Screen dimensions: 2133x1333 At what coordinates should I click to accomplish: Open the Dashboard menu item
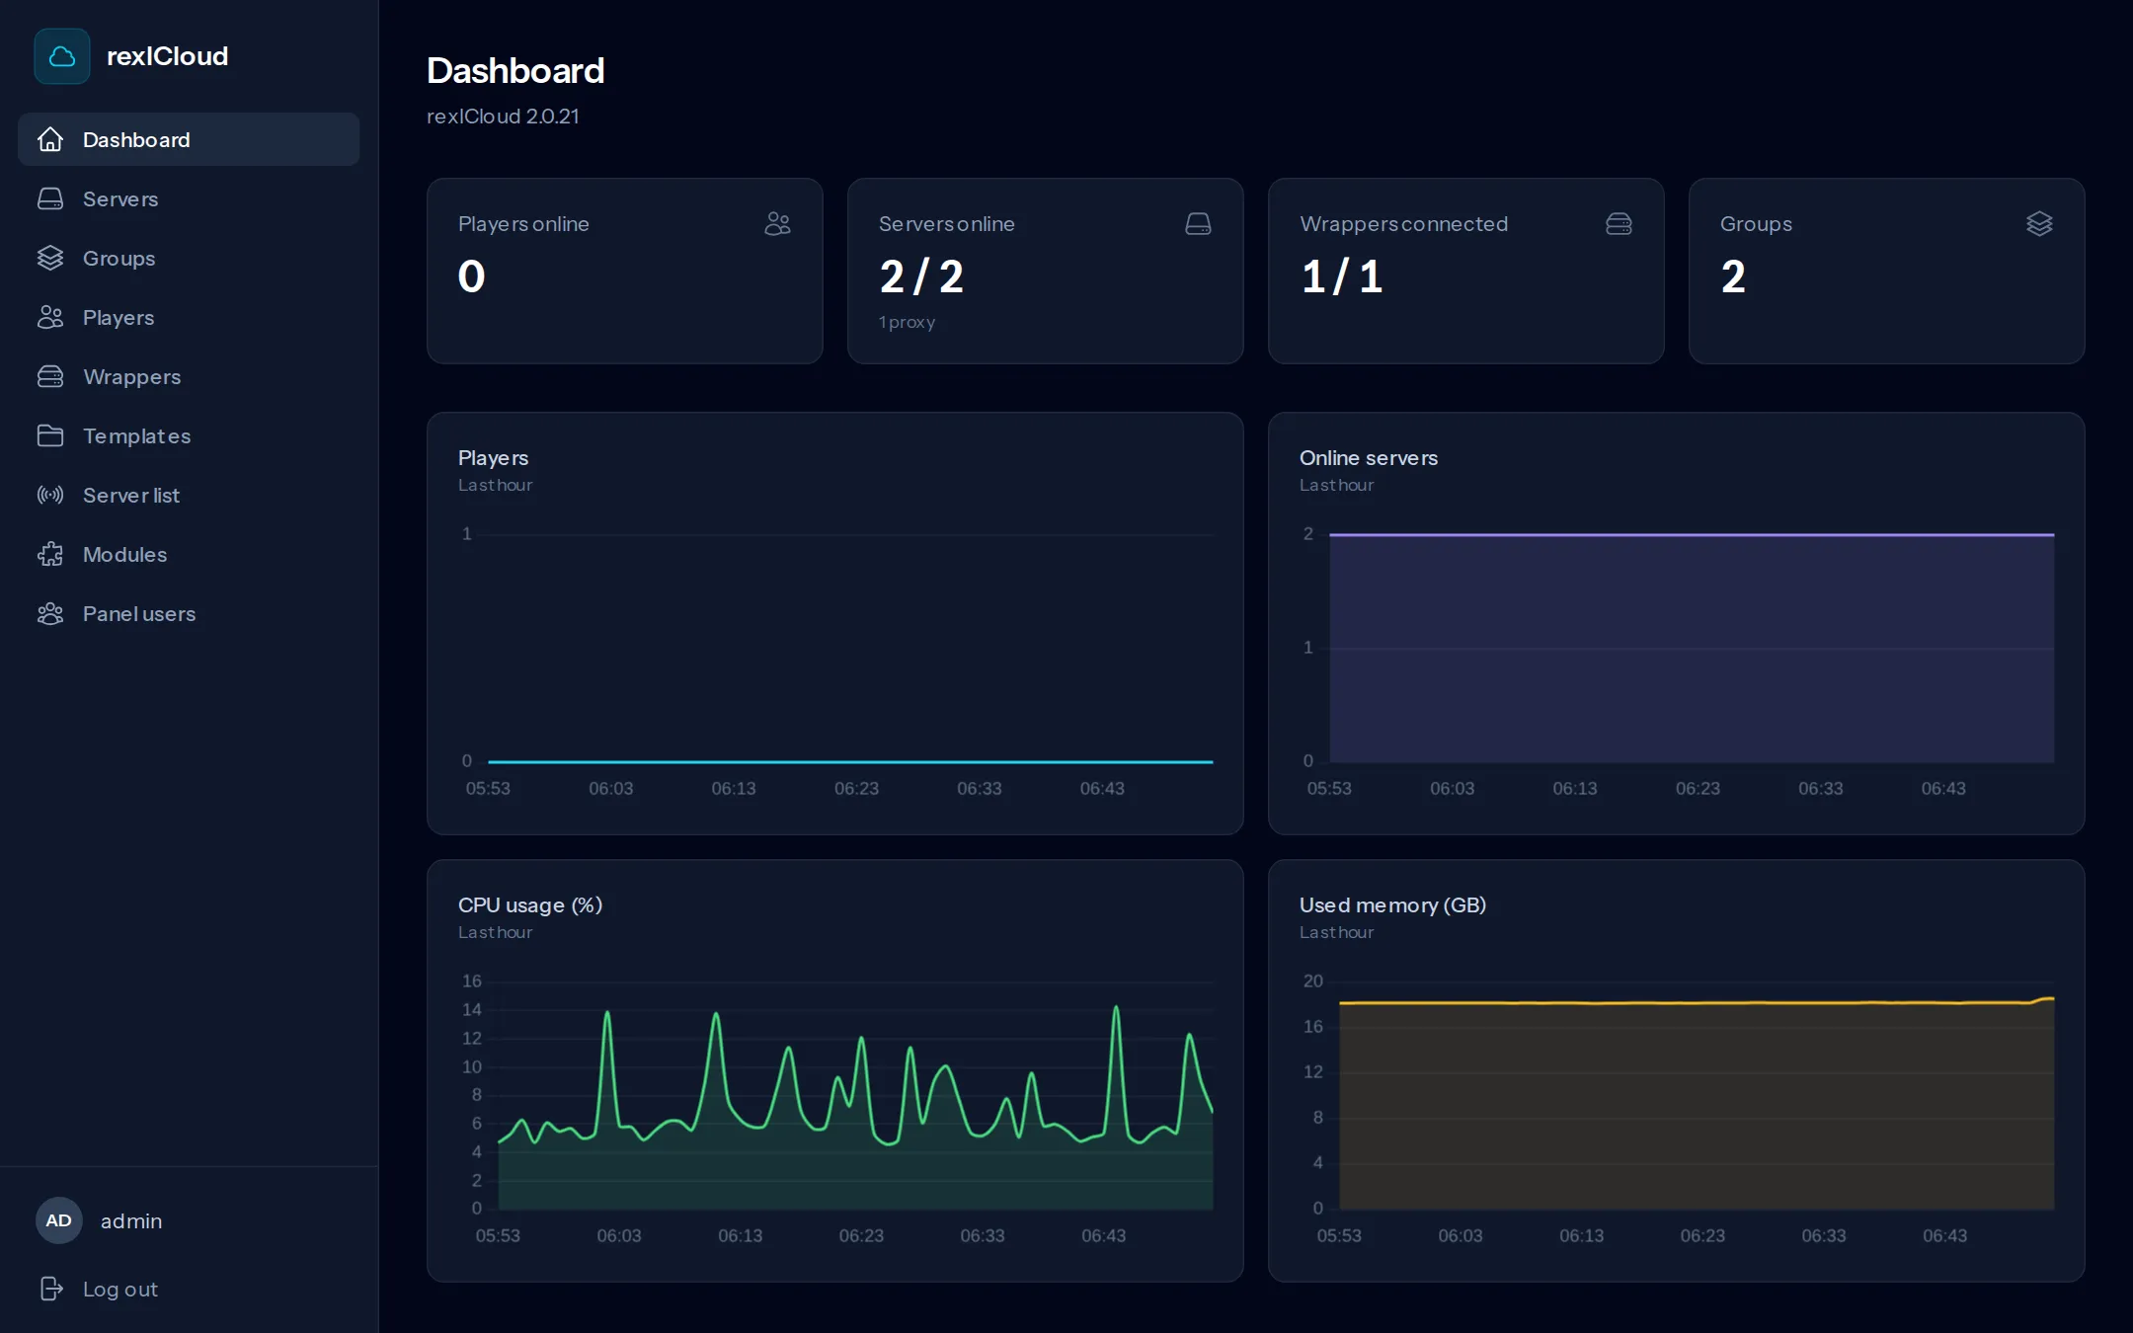coord(189,139)
